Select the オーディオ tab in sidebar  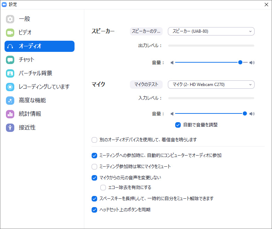tap(39, 46)
